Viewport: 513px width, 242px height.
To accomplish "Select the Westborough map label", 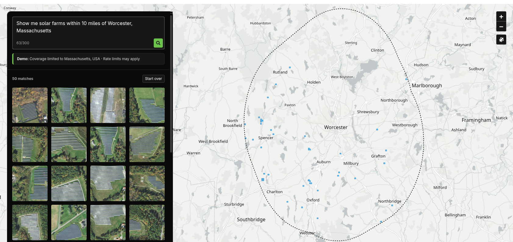I will tap(405, 125).
